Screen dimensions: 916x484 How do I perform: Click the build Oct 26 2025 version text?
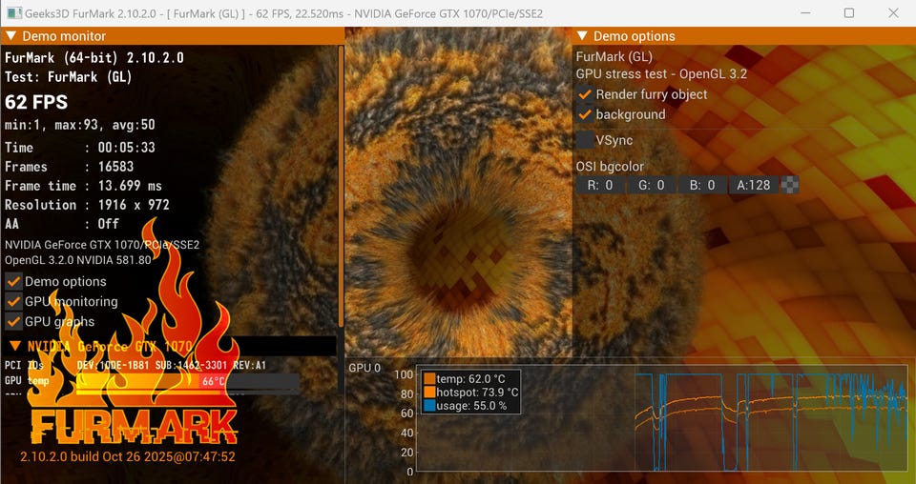[128, 457]
